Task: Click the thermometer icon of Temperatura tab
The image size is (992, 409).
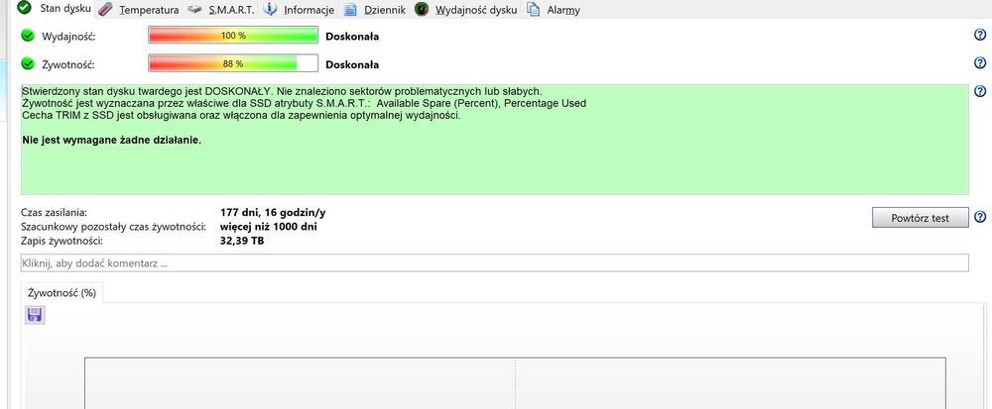Action: 106,10
